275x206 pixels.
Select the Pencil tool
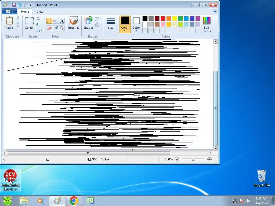(49, 21)
